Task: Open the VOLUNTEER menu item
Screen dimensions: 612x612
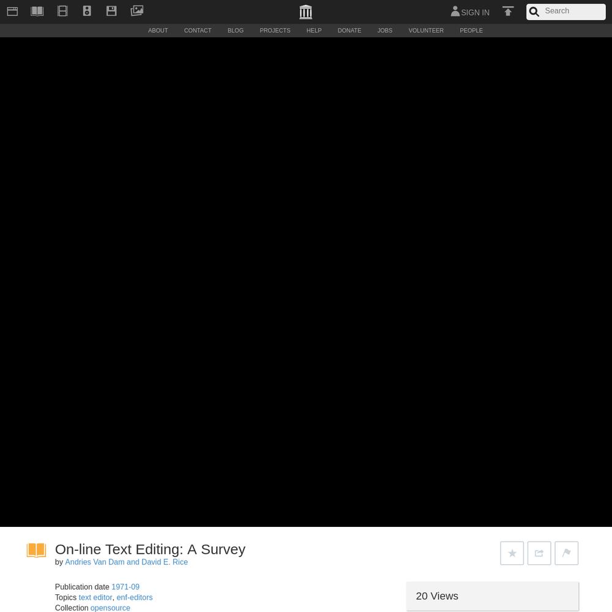Action: click(426, 31)
